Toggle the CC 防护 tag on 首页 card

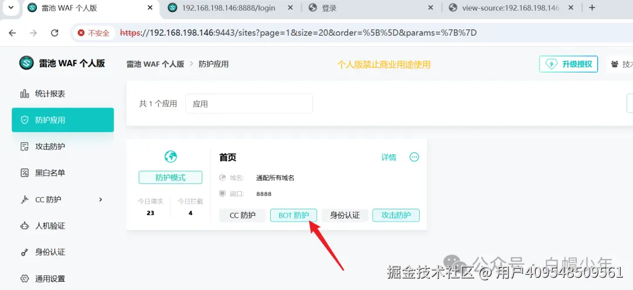(x=243, y=216)
